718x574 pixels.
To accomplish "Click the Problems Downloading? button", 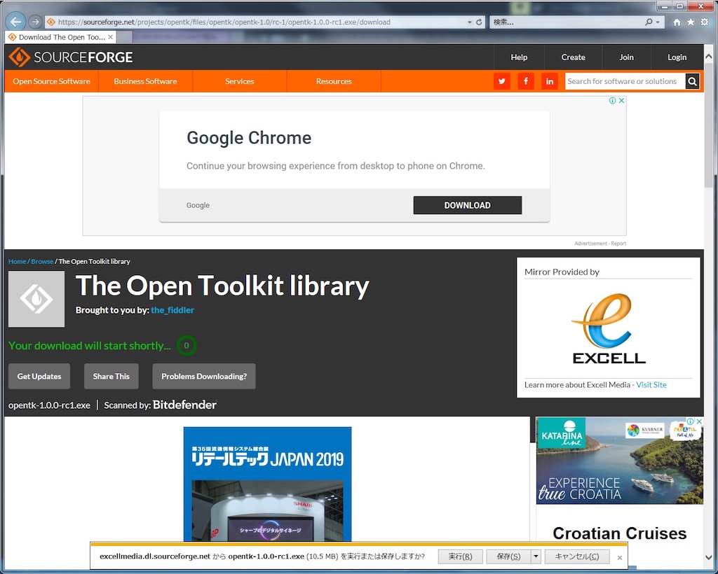I will coord(204,376).
